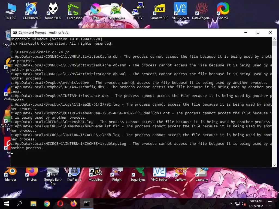Launch Opera from the taskbar
The width and height of the screenshot is (279, 209).
coord(60,204)
